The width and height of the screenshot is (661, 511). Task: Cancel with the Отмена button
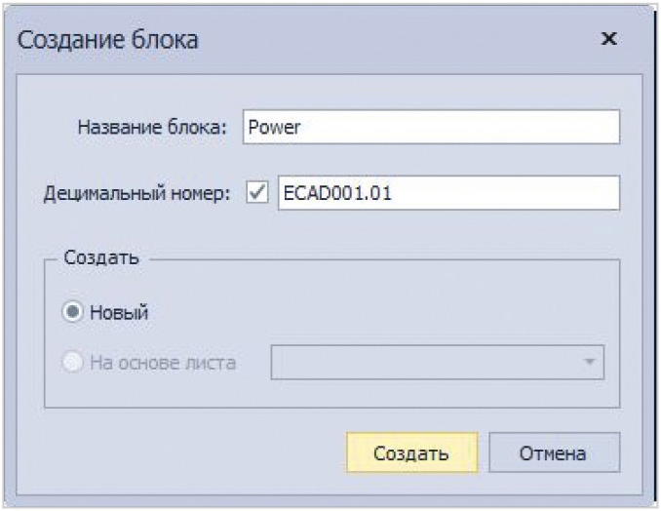pyautogui.click(x=554, y=453)
